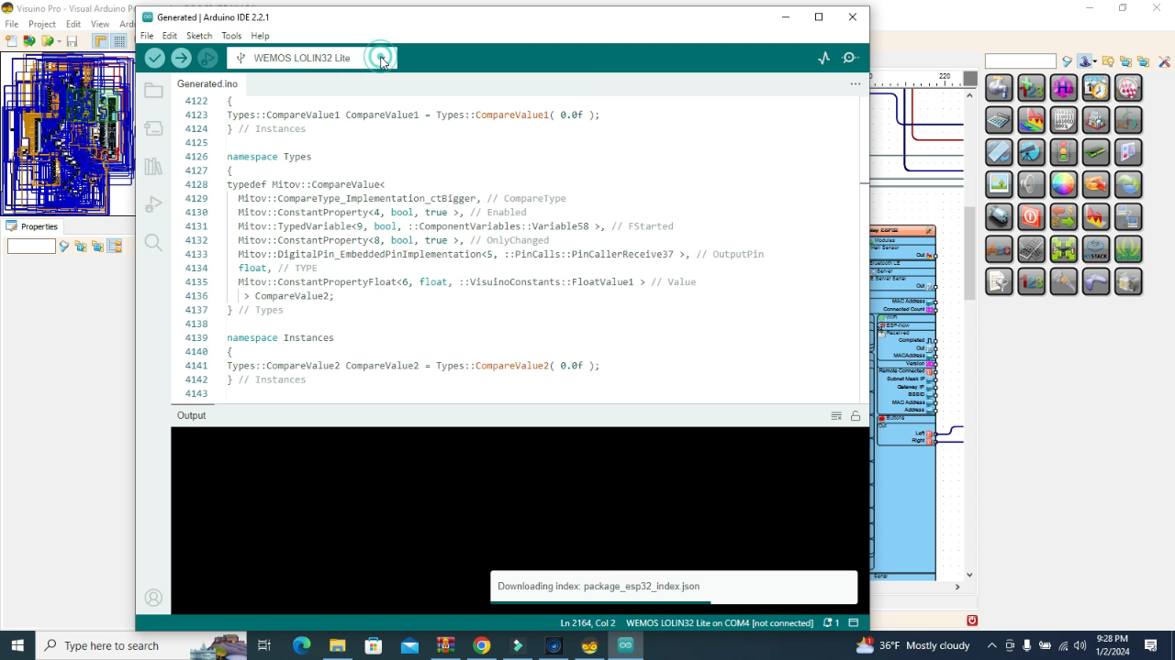Viewport: 1175px width, 660px height.
Task: Select the telescope component category
Action: tap(1032, 151)
